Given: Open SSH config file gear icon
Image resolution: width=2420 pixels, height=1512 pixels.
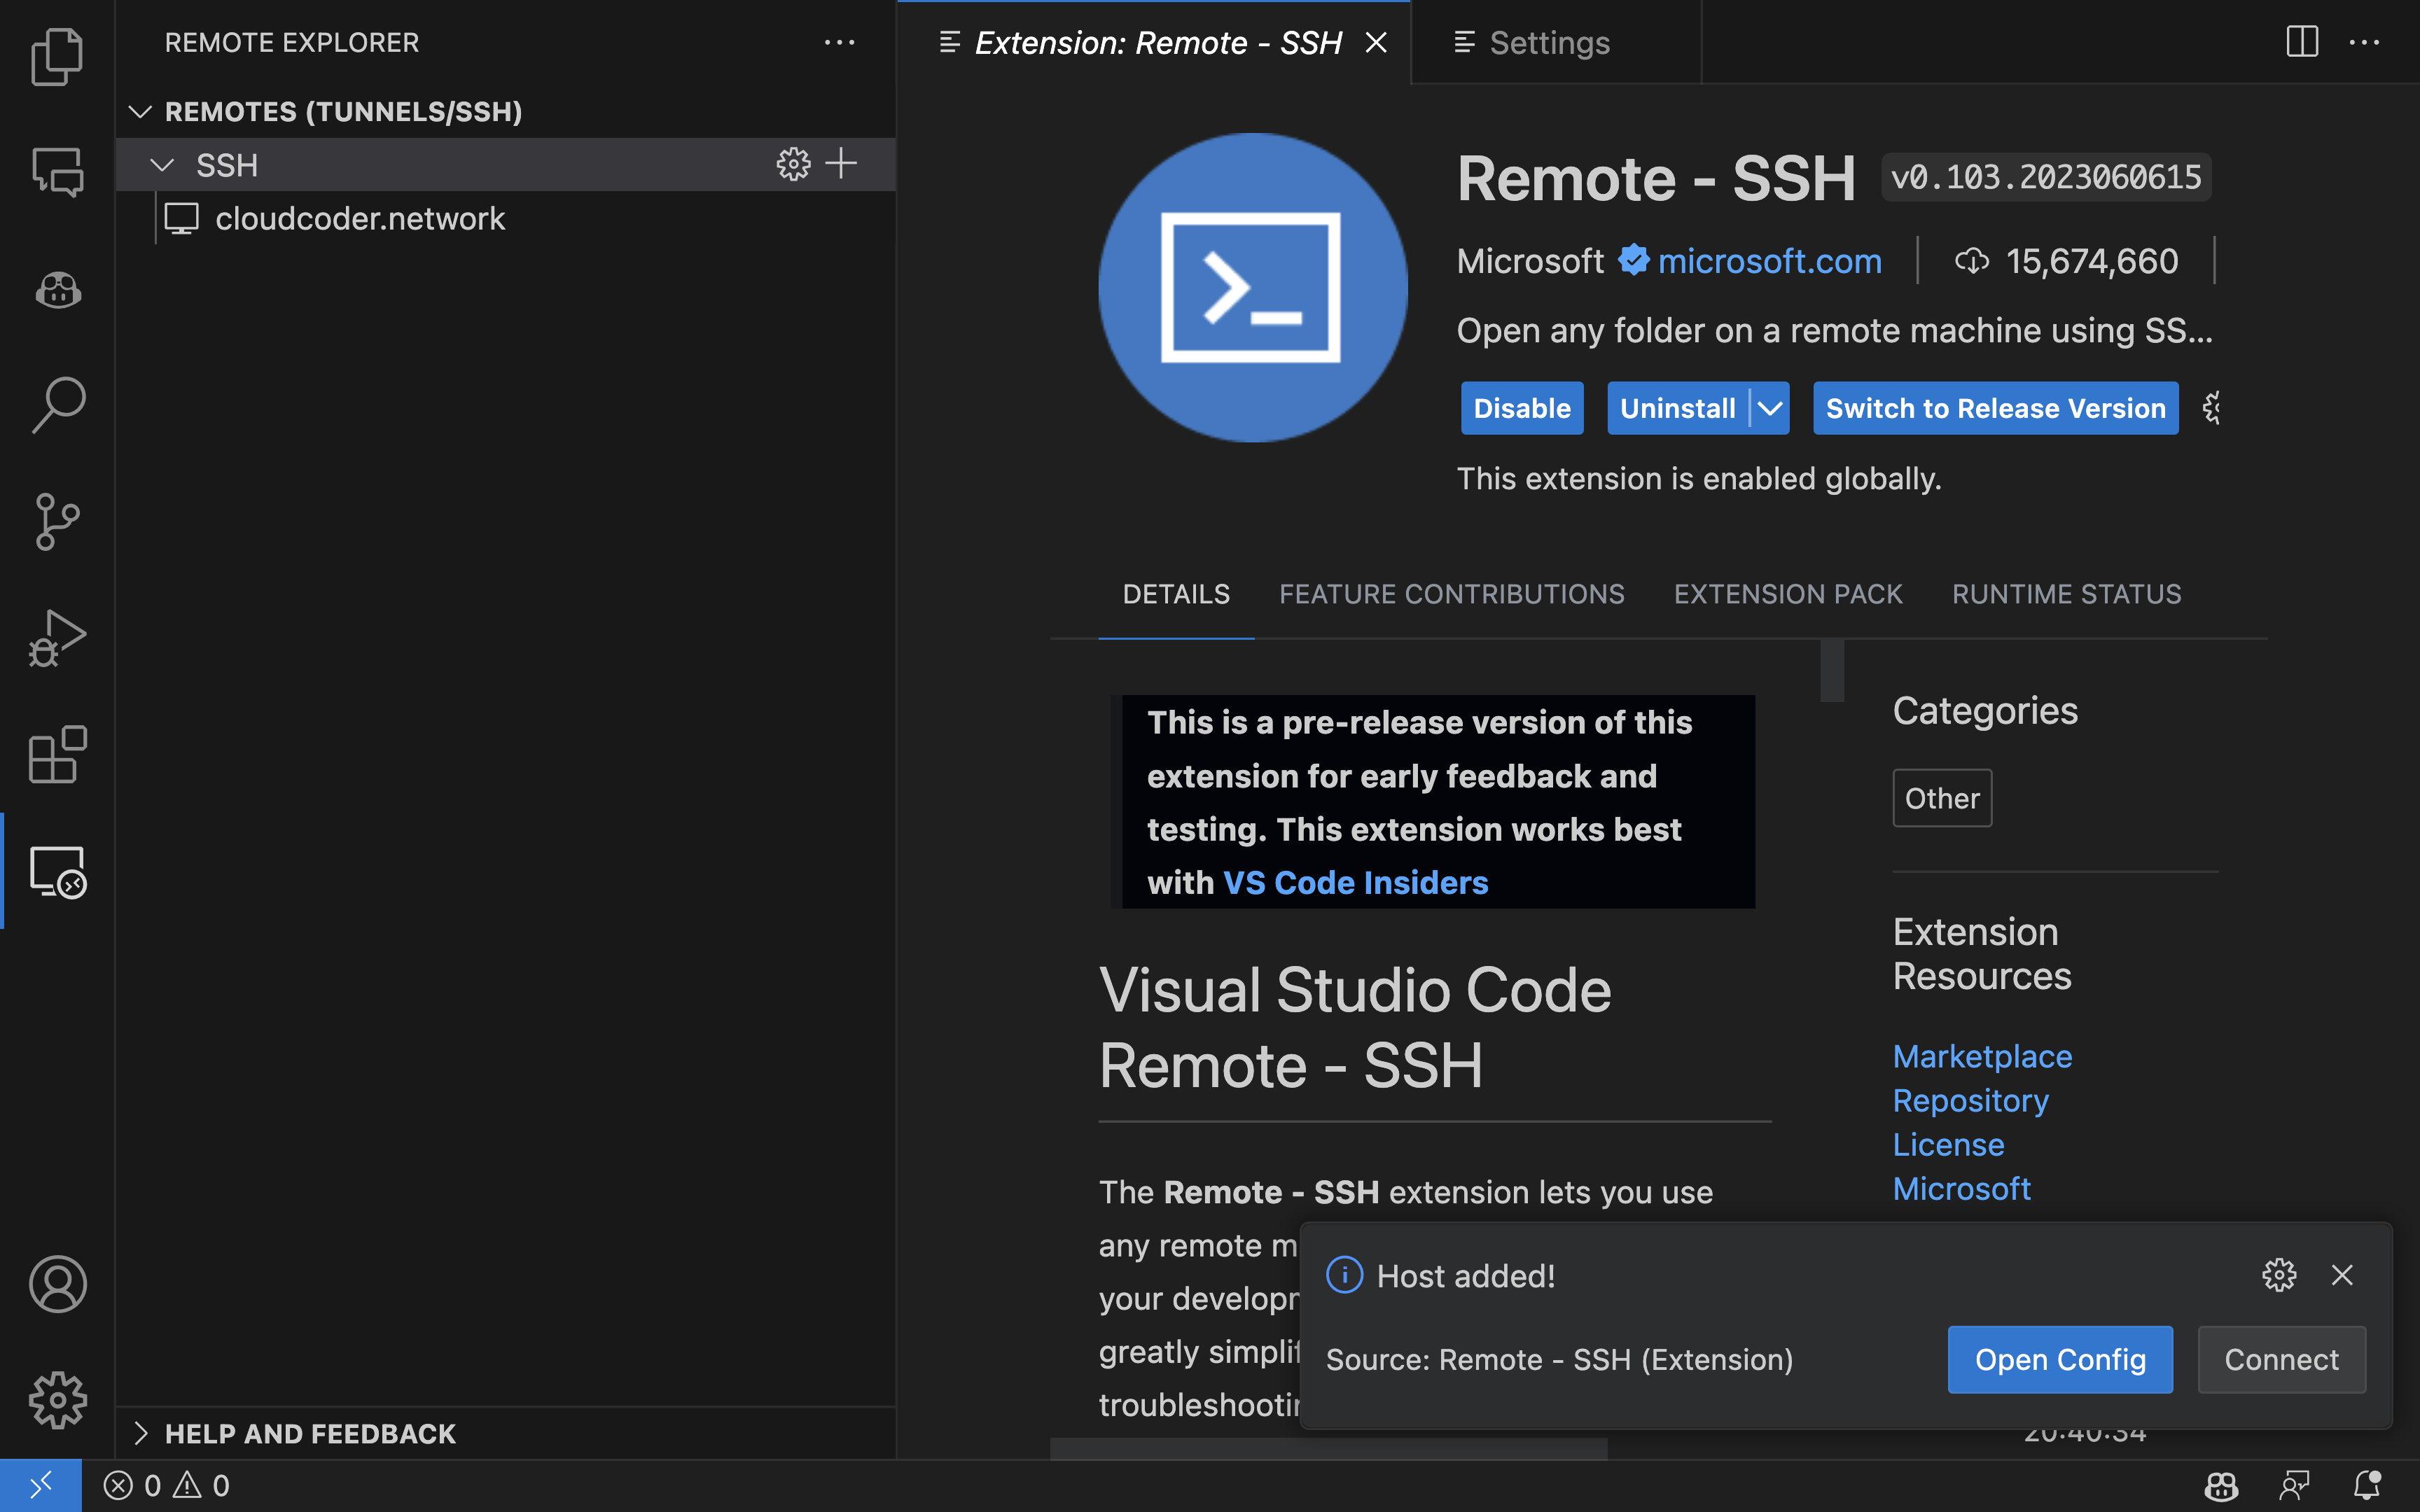Looking at the screenshot, I should 793,164.
